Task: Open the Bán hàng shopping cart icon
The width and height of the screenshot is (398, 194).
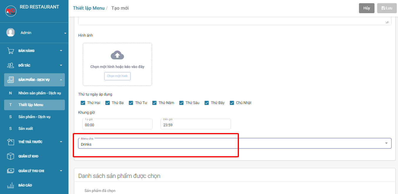Action: [x=11, y=51]
